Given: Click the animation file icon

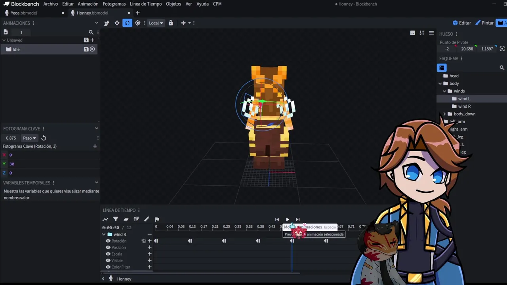Looking at the screenshot, I should pyautogui.click(x=6, y=32).
